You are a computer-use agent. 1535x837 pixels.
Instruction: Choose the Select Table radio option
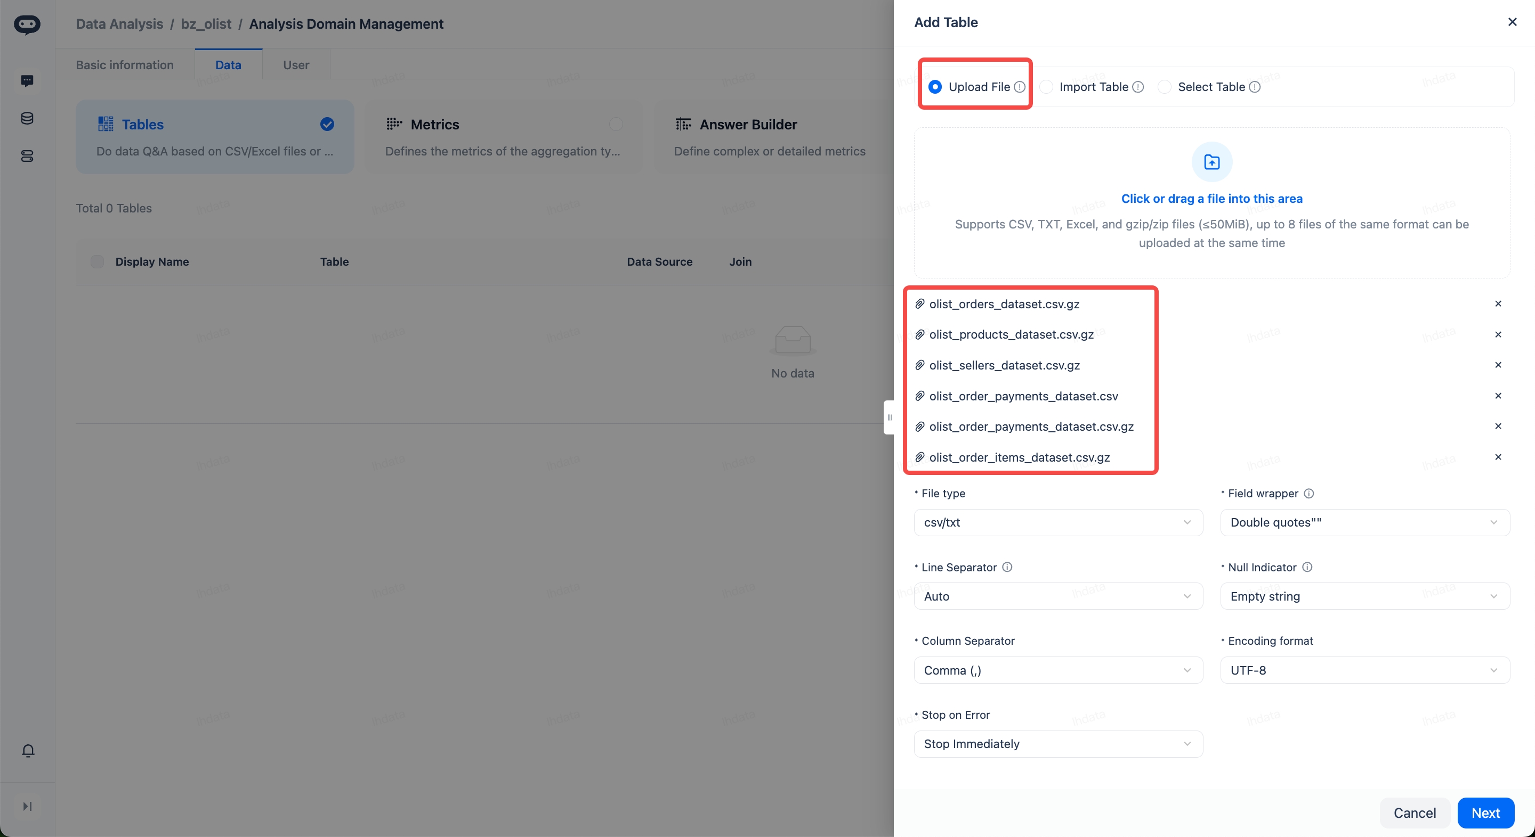[x=1164, y=87]
